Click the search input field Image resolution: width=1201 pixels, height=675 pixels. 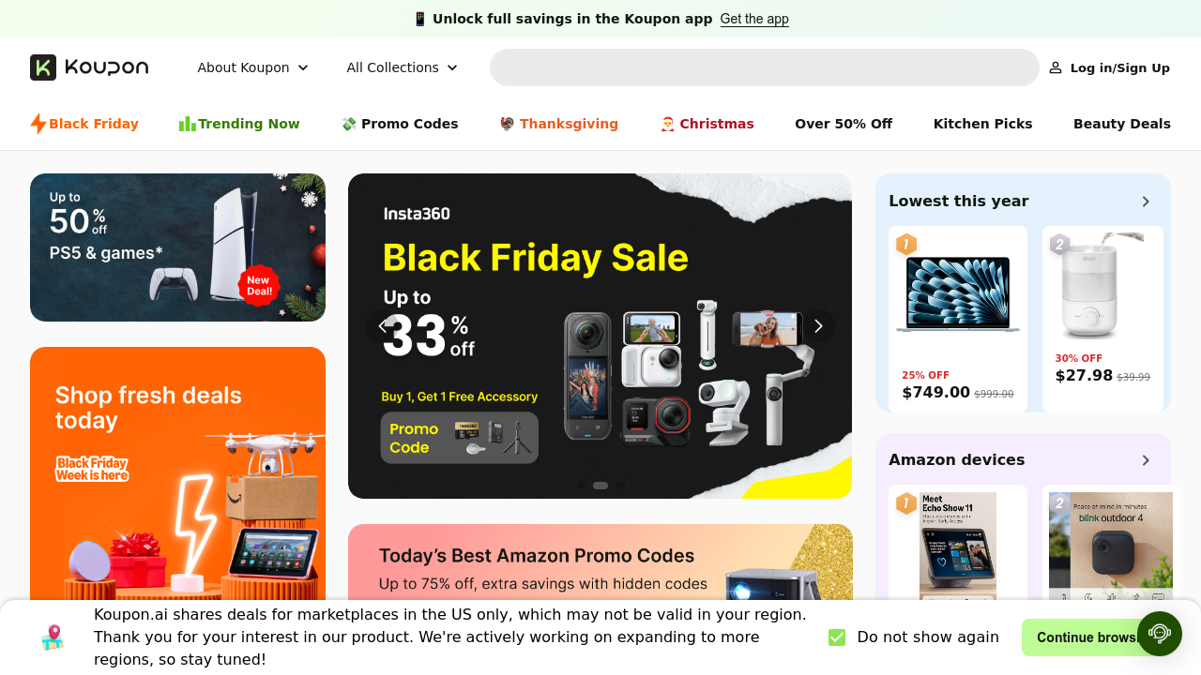764,67
